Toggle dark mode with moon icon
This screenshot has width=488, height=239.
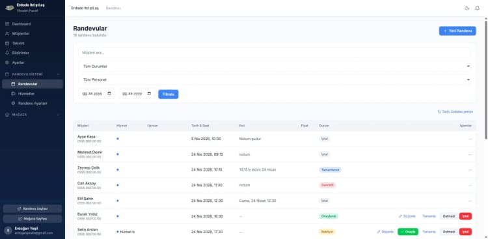click(x=467, y=8)
